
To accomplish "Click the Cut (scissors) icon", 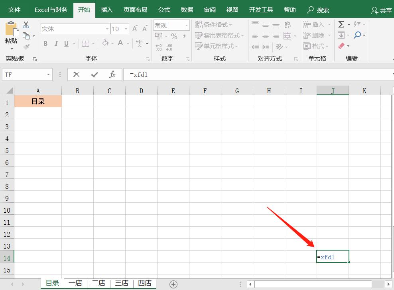I will tap(26, 25).
